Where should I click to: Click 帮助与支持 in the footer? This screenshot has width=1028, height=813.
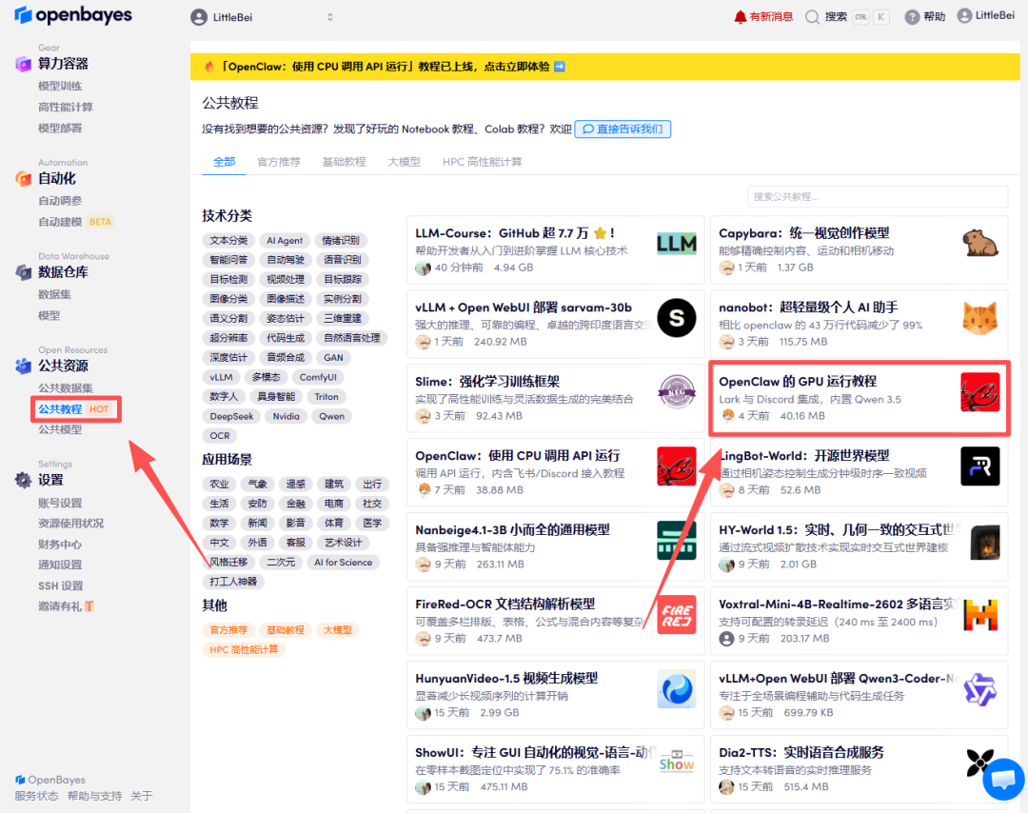coord(94,796)
